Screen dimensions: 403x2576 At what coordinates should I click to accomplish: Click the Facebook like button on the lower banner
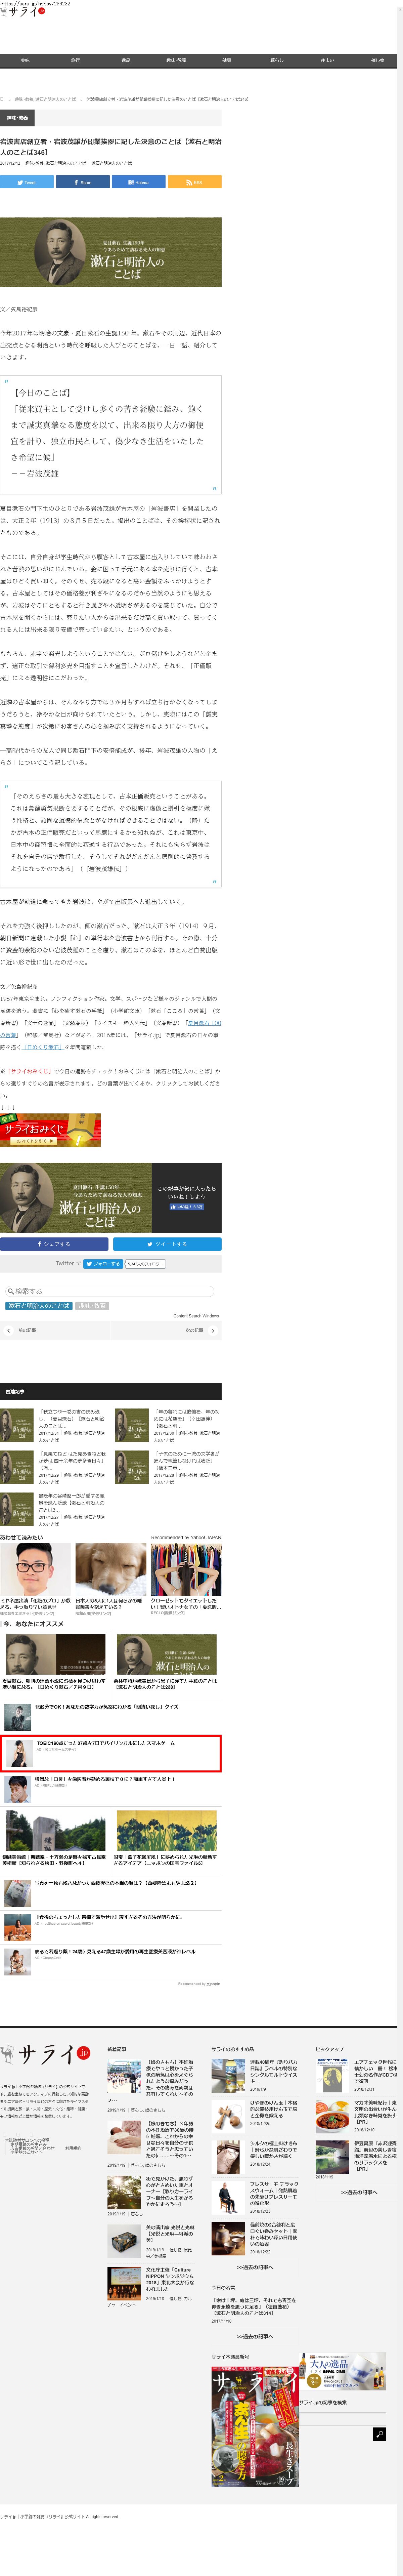[x=187, y=1207]
